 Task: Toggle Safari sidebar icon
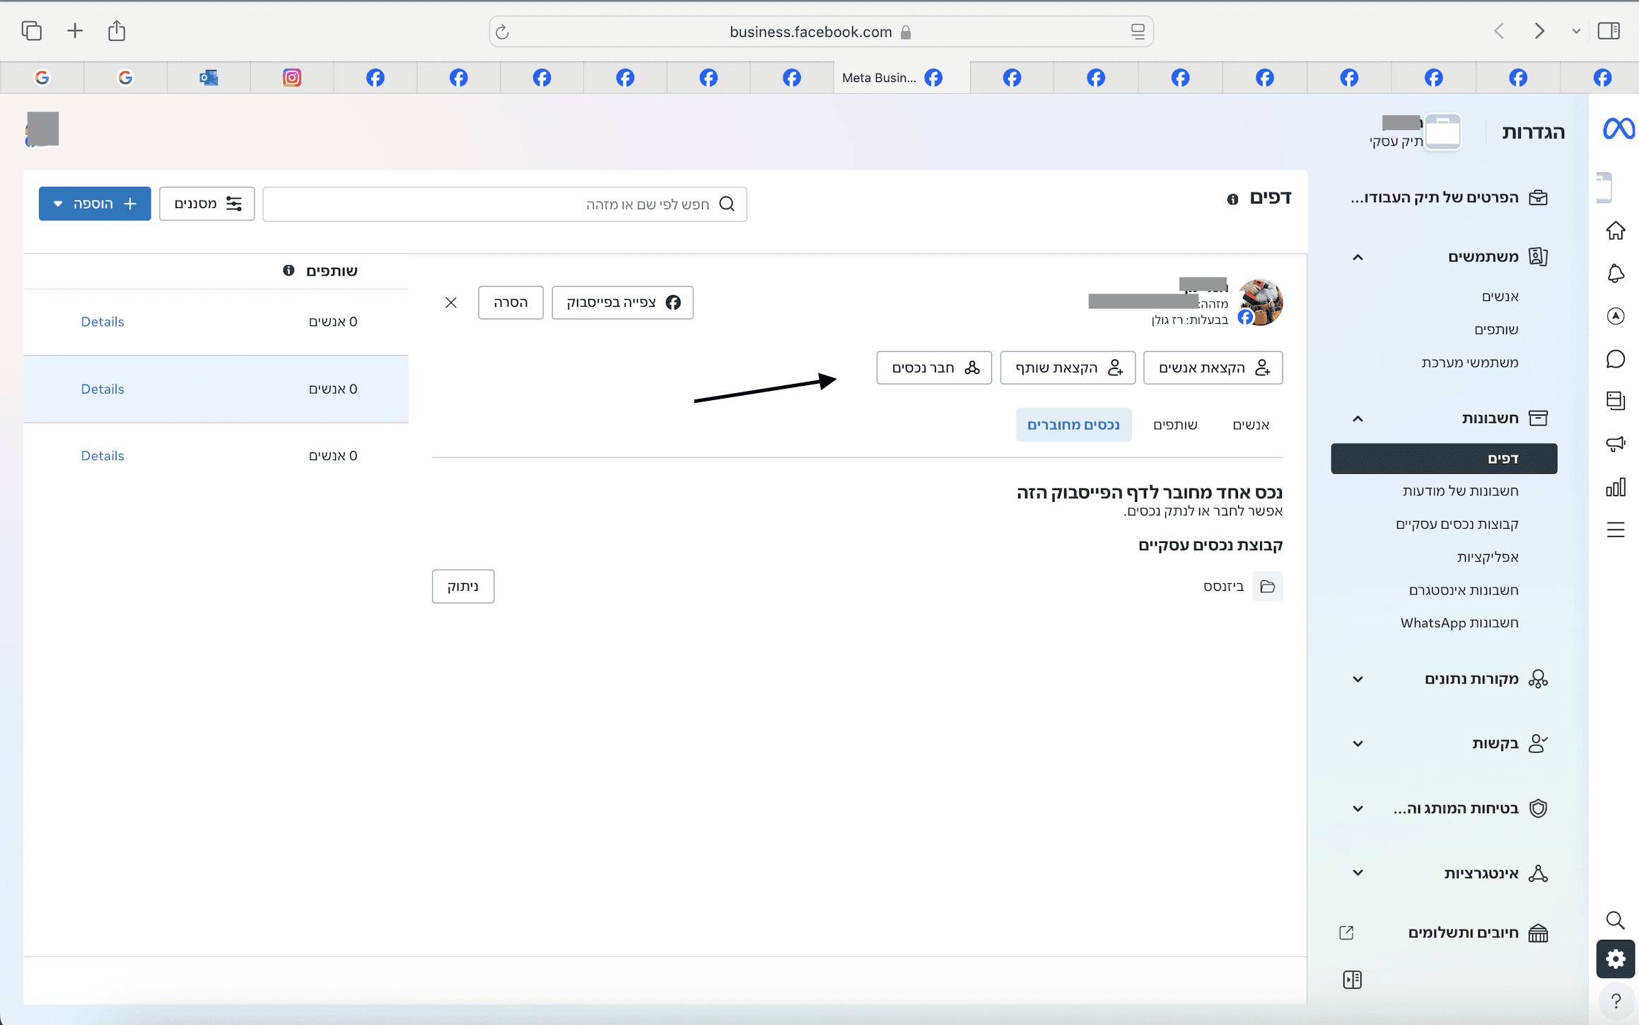pos(1609,30)
